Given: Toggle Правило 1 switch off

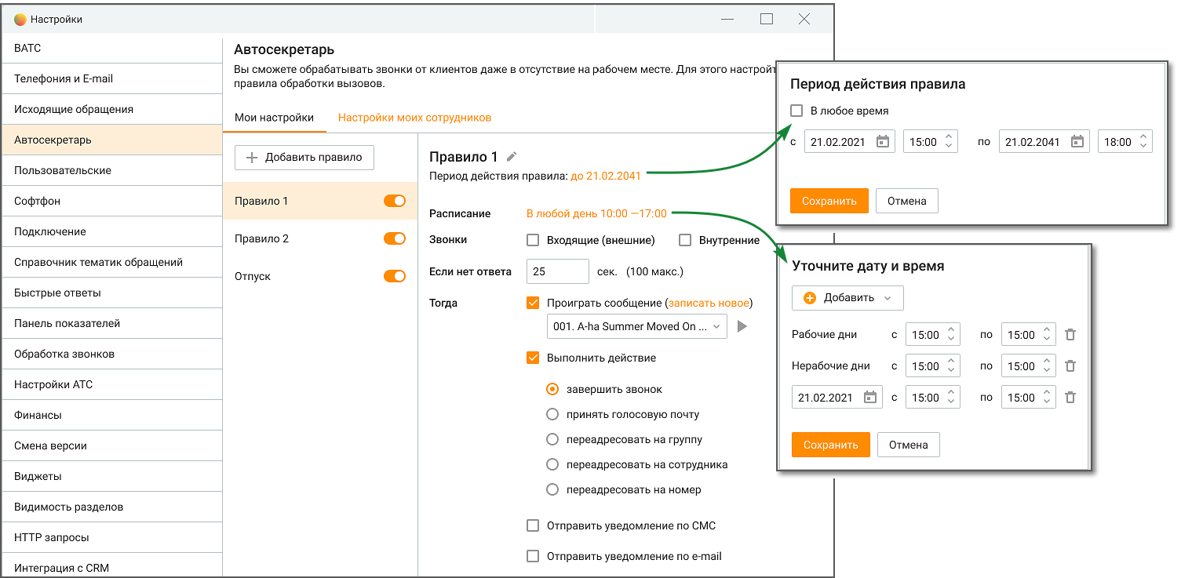Looking at the screenshot, I should click(395, 201).
